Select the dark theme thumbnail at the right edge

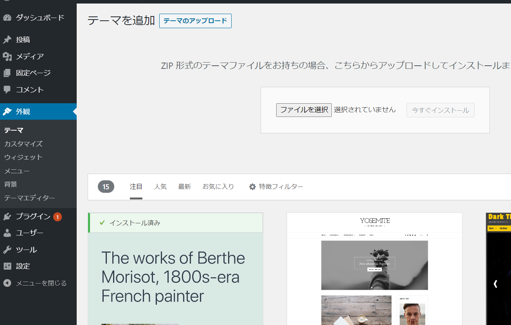[498, 269]
